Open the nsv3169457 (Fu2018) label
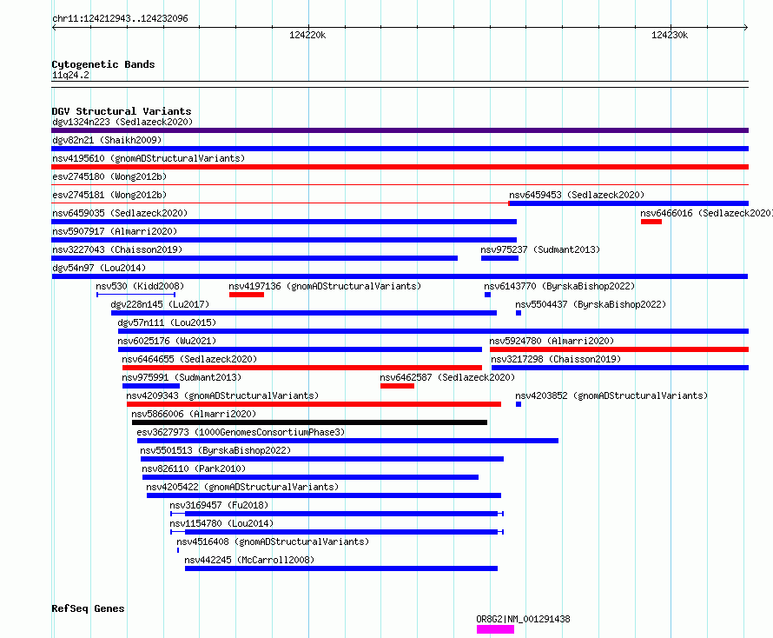This screenshot has width=773, height=638. coord(220,505)
